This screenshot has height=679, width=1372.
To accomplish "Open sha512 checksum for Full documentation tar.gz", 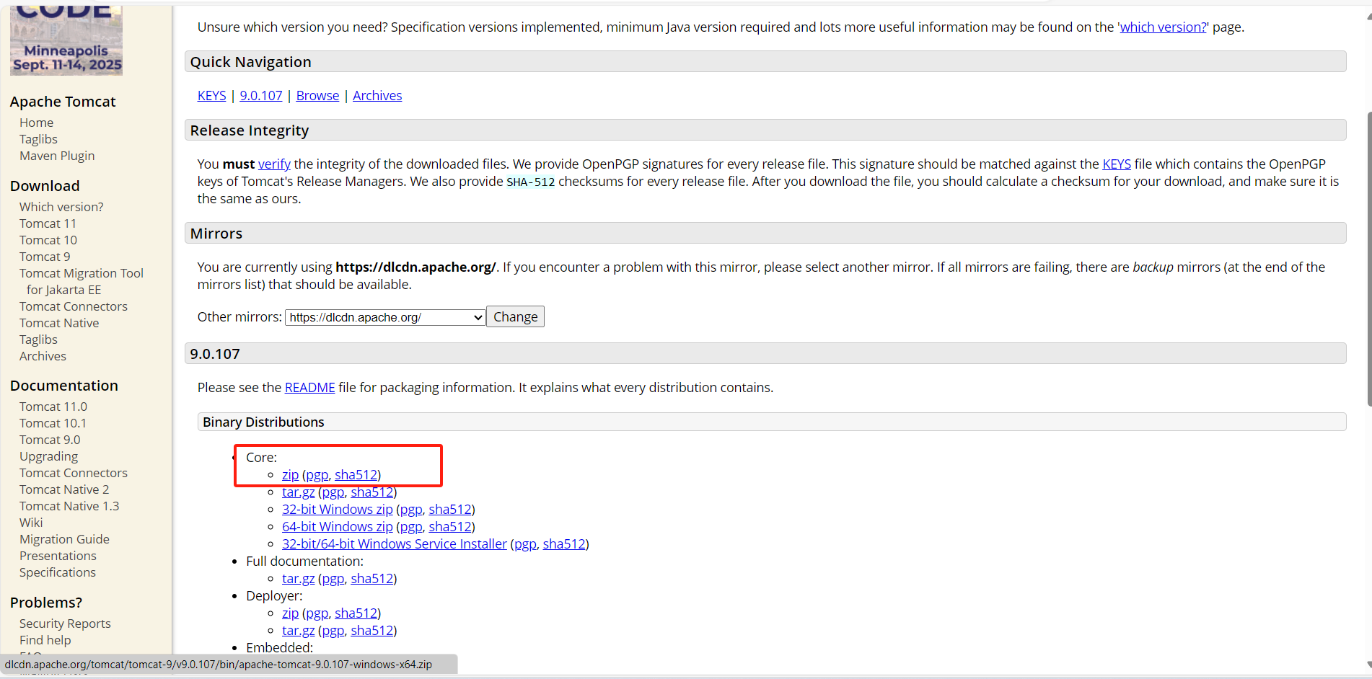I will coord(372,578).
